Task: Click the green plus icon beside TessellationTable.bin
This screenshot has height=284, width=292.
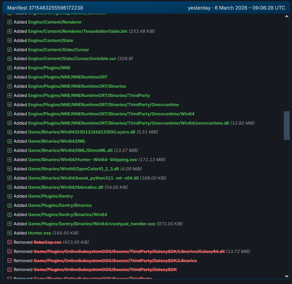Action: click(10, 31)
